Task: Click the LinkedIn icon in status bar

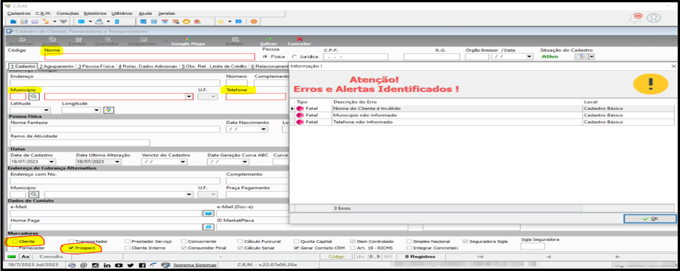Action: point(107,265)
